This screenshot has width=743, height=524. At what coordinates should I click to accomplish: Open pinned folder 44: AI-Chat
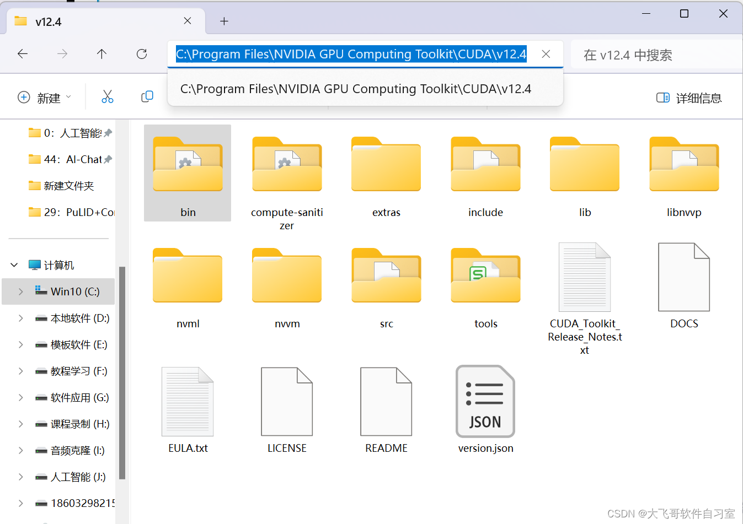click(70, 159)
